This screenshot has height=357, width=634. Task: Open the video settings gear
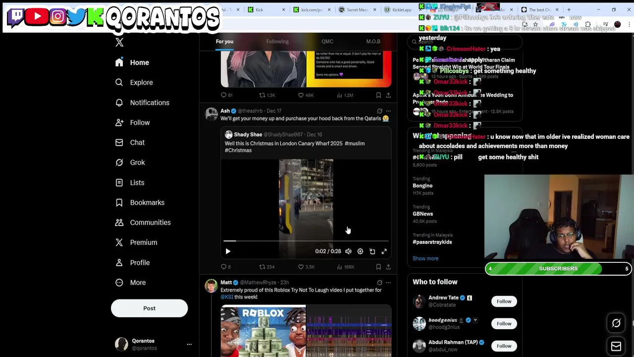pos(360,251)
